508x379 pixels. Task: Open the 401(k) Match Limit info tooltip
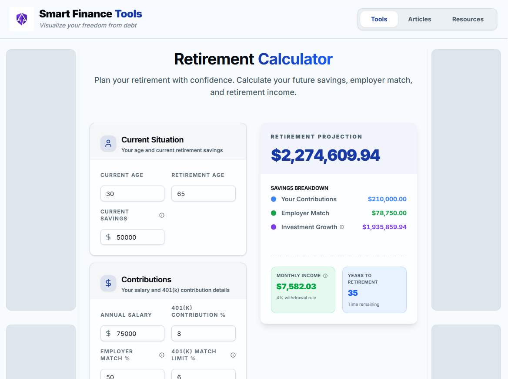tap(233, 355)
